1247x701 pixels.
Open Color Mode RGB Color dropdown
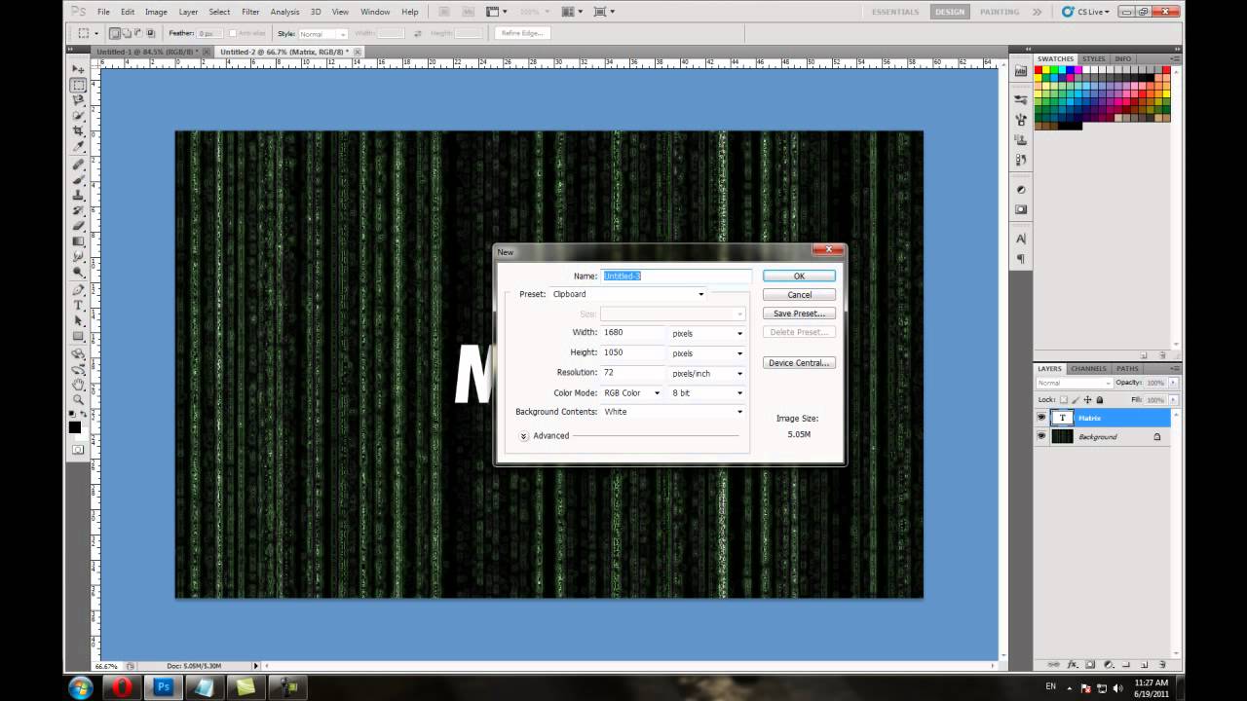632,393
